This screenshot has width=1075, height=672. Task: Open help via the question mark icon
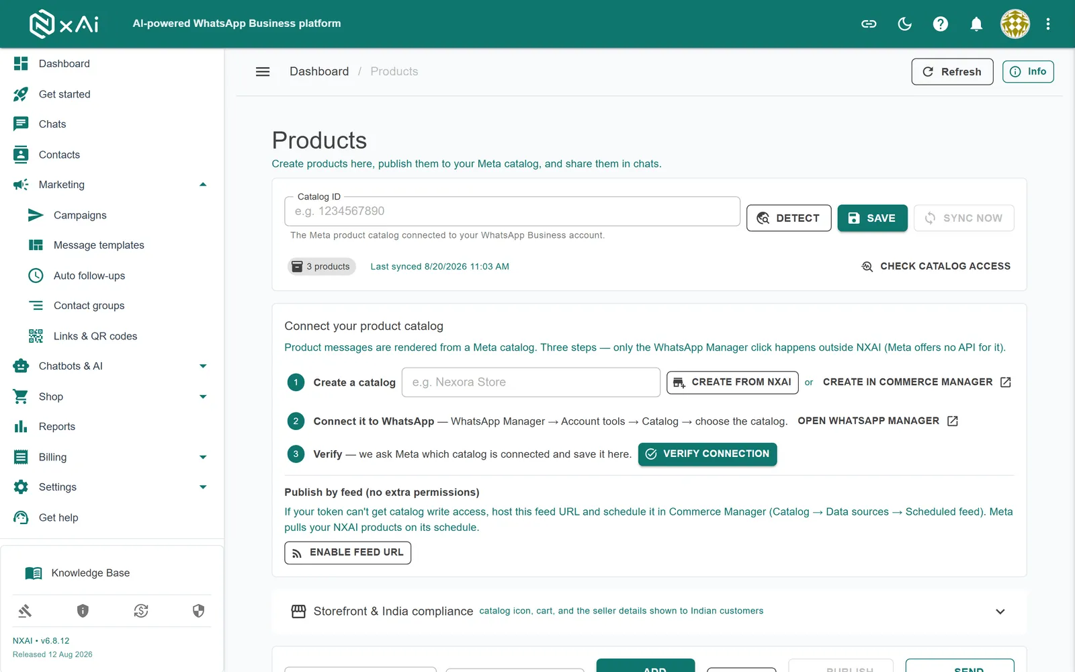941,24
